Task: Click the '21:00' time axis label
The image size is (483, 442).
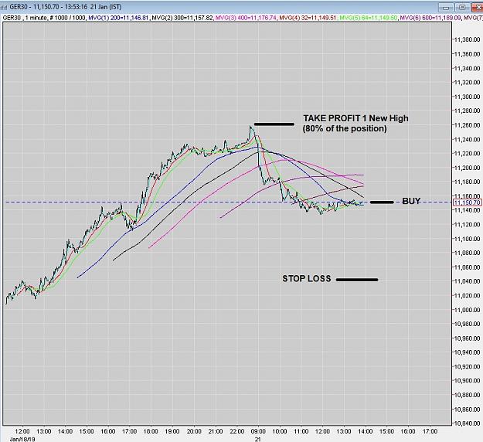Action: [x=215, y=431]
